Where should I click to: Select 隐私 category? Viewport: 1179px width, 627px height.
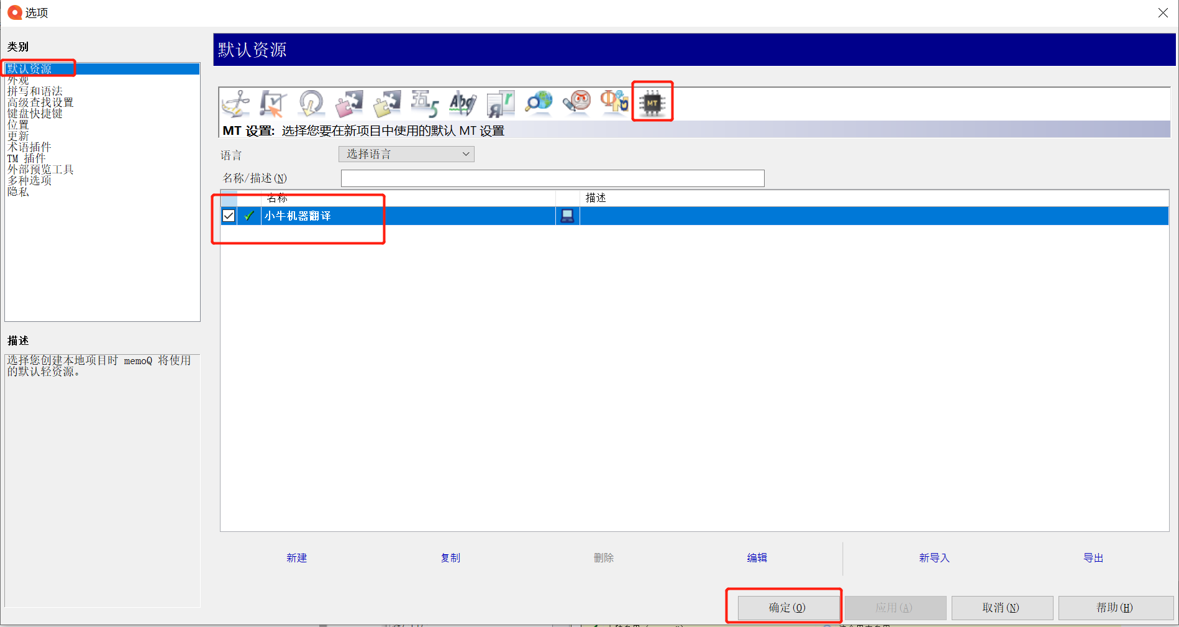coord(18,192)
